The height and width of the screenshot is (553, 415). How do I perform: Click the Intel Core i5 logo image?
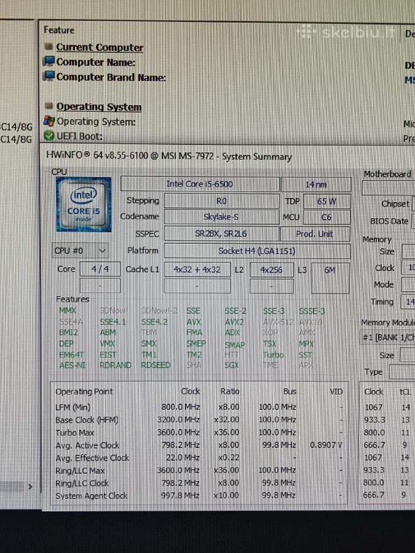coord(84,205)
